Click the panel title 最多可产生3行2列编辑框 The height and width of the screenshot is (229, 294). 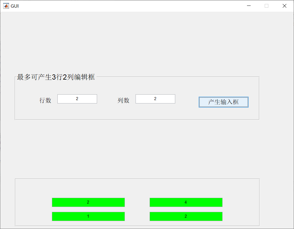(x=56, y=77)
